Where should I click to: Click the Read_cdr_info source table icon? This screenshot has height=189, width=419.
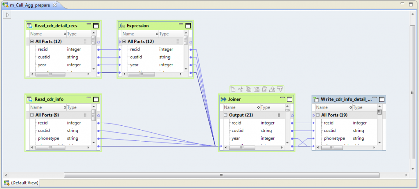pyautogui.click(x=29, y=100)
